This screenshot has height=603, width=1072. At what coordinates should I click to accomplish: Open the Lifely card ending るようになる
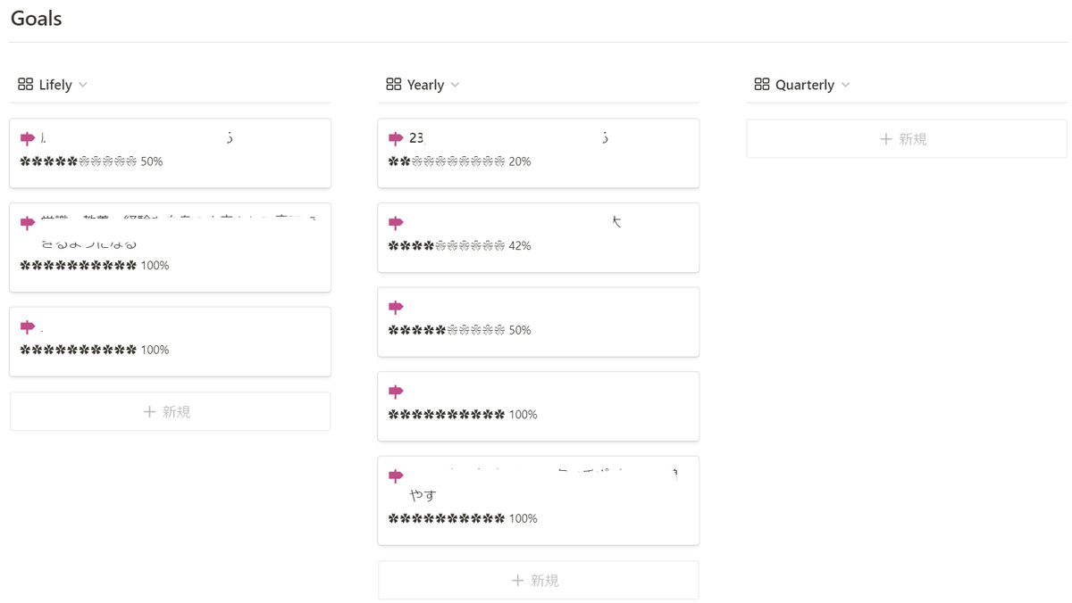[170, 247]
